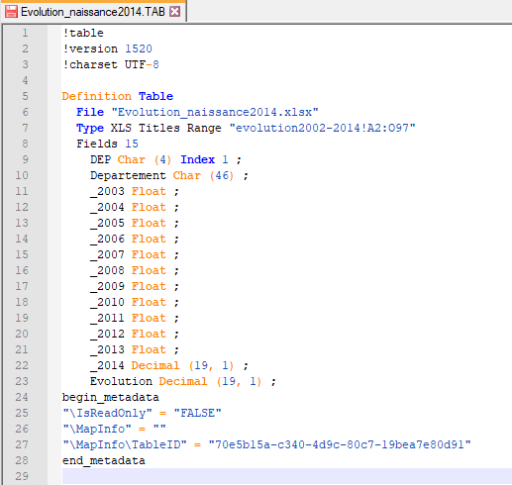Click the 'Table' keyword on line 5
This screenshot has height=485, width=512.
155,96
